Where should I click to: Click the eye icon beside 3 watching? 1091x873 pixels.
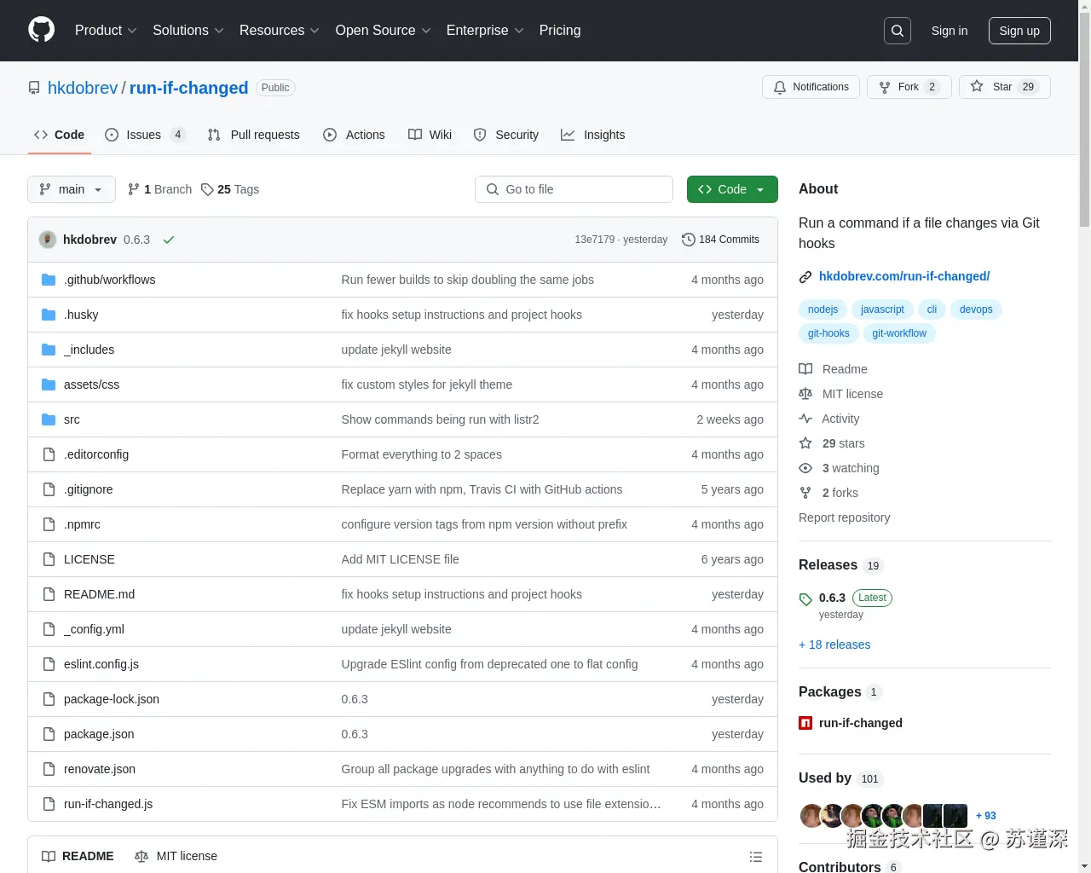pyautogui.click(x=805, y=468)
